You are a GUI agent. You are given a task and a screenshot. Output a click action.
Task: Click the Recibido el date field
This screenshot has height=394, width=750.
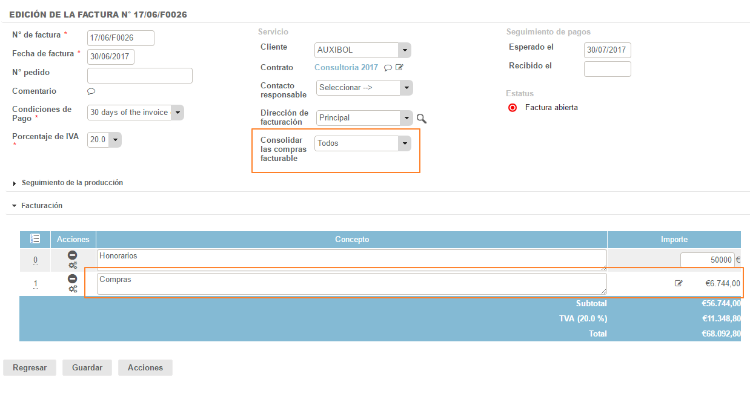[x=607, y=69]
